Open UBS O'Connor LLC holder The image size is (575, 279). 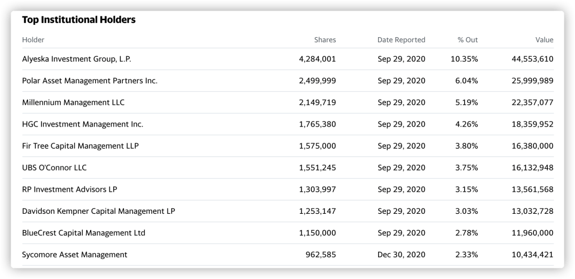tap(55, 168)
